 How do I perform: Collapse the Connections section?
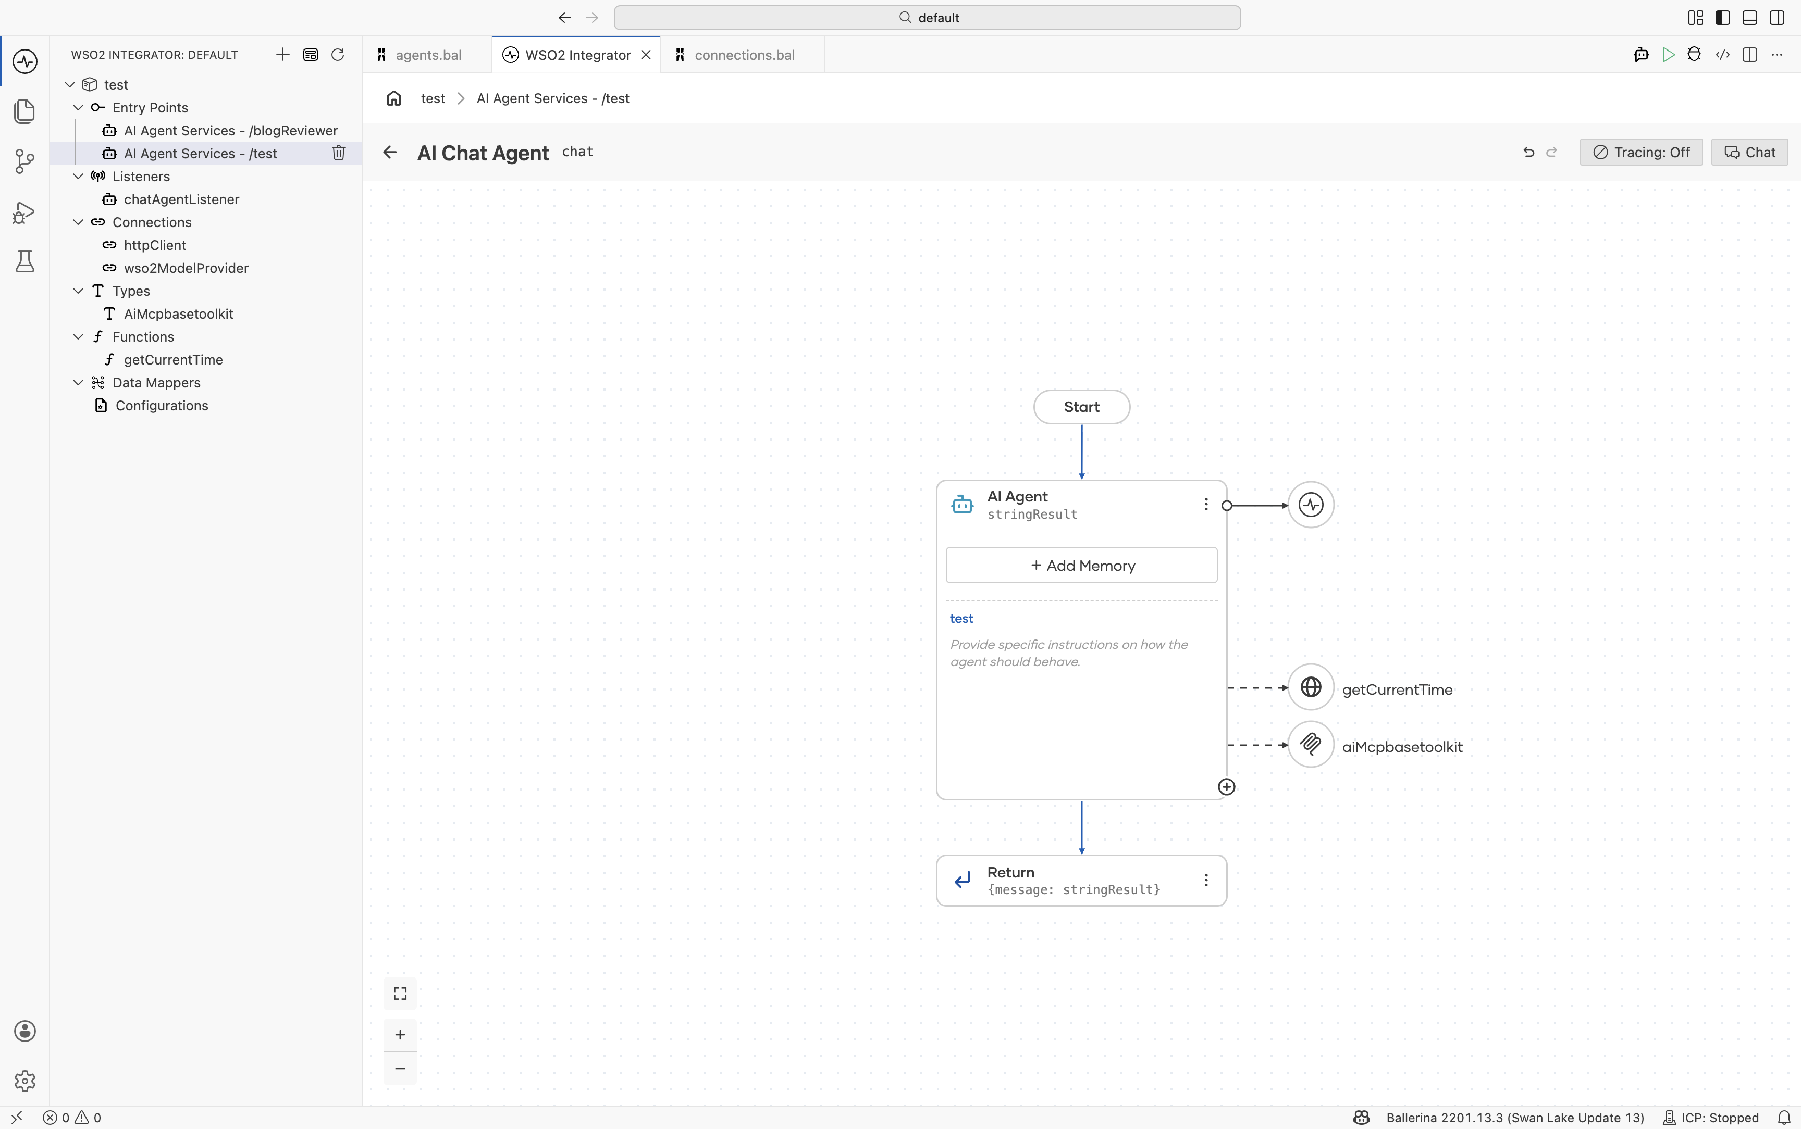[x=78, y=222]
